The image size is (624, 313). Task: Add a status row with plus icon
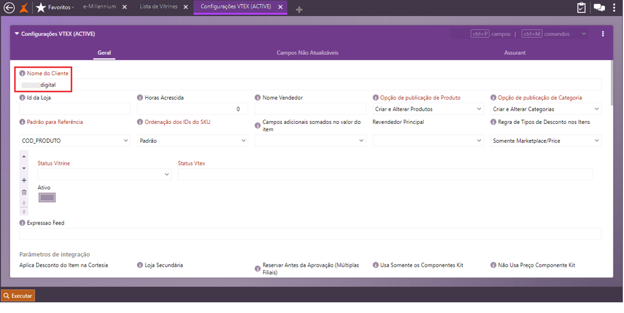[x=24, y=180]
